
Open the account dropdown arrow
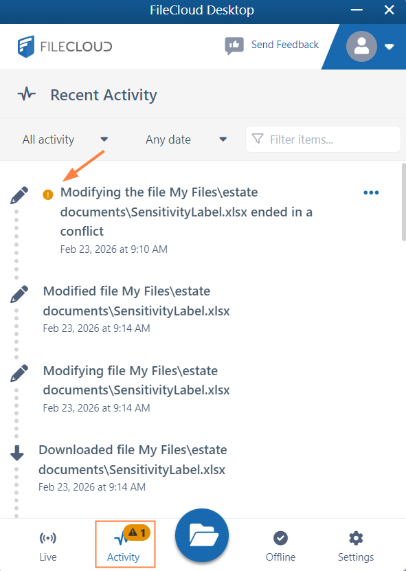click(390, 47)
